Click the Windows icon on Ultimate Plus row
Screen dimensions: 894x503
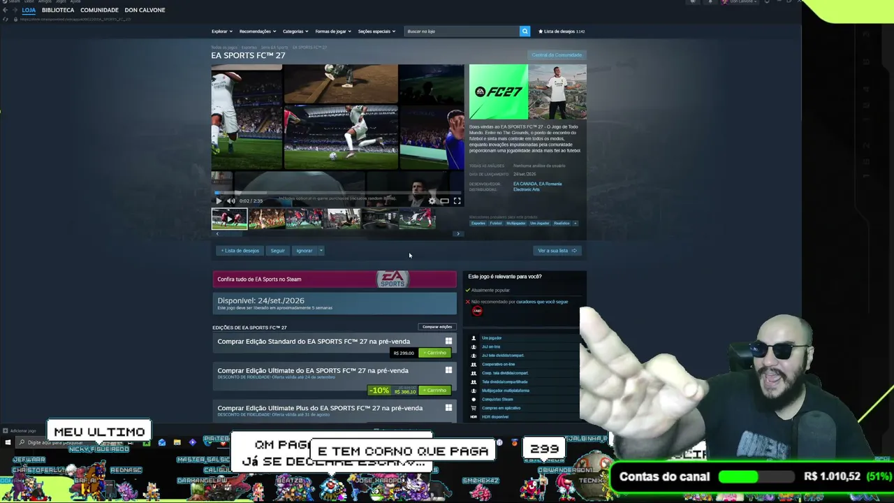tap(448, 408)
